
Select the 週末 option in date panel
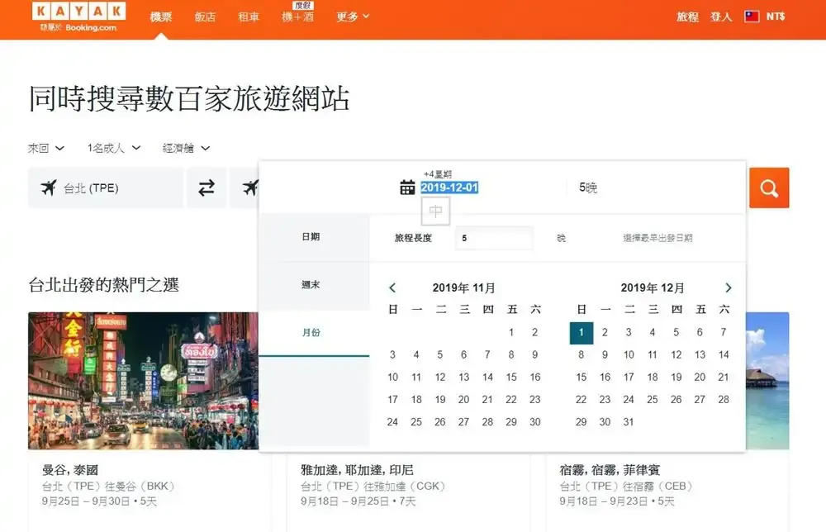coord(311,285)
